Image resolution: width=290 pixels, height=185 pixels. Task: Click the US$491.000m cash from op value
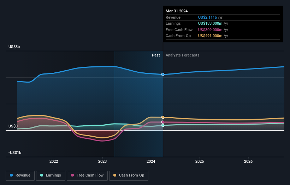[210, 36]
